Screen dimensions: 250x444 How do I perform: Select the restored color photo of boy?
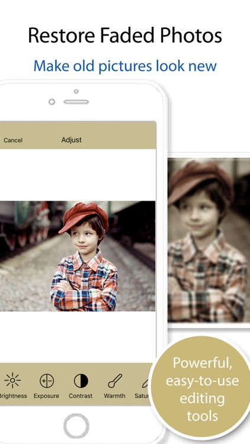click(x=78, y=256)
